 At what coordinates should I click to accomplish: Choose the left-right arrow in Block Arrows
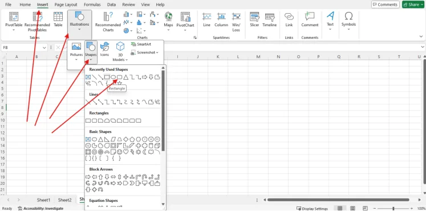tap(113, 177)
